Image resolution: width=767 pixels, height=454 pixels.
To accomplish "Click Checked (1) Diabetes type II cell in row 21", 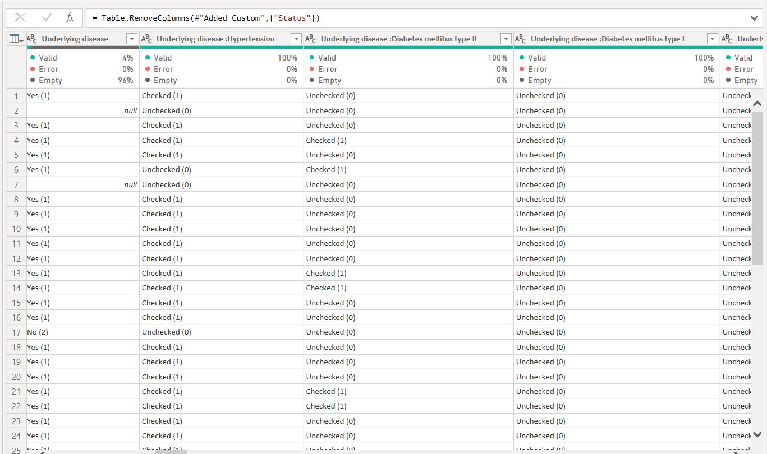I will tap(408, 391).
